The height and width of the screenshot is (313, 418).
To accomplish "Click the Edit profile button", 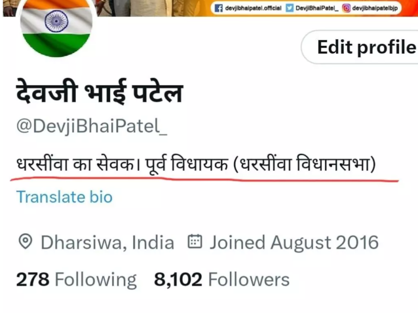I will pos(360,47).
